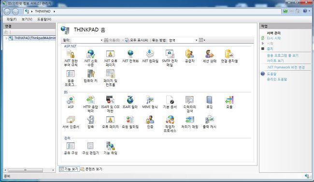Click the 사이트 보기 link
The width and height of the screenshot is (314, 182).
(x=275, y=61)
